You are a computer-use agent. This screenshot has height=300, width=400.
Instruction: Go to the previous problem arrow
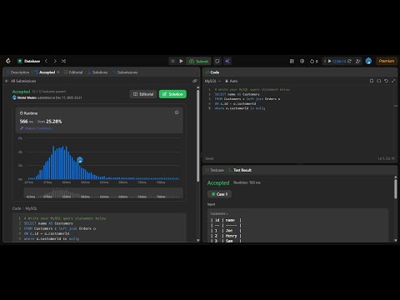[47, 61]
